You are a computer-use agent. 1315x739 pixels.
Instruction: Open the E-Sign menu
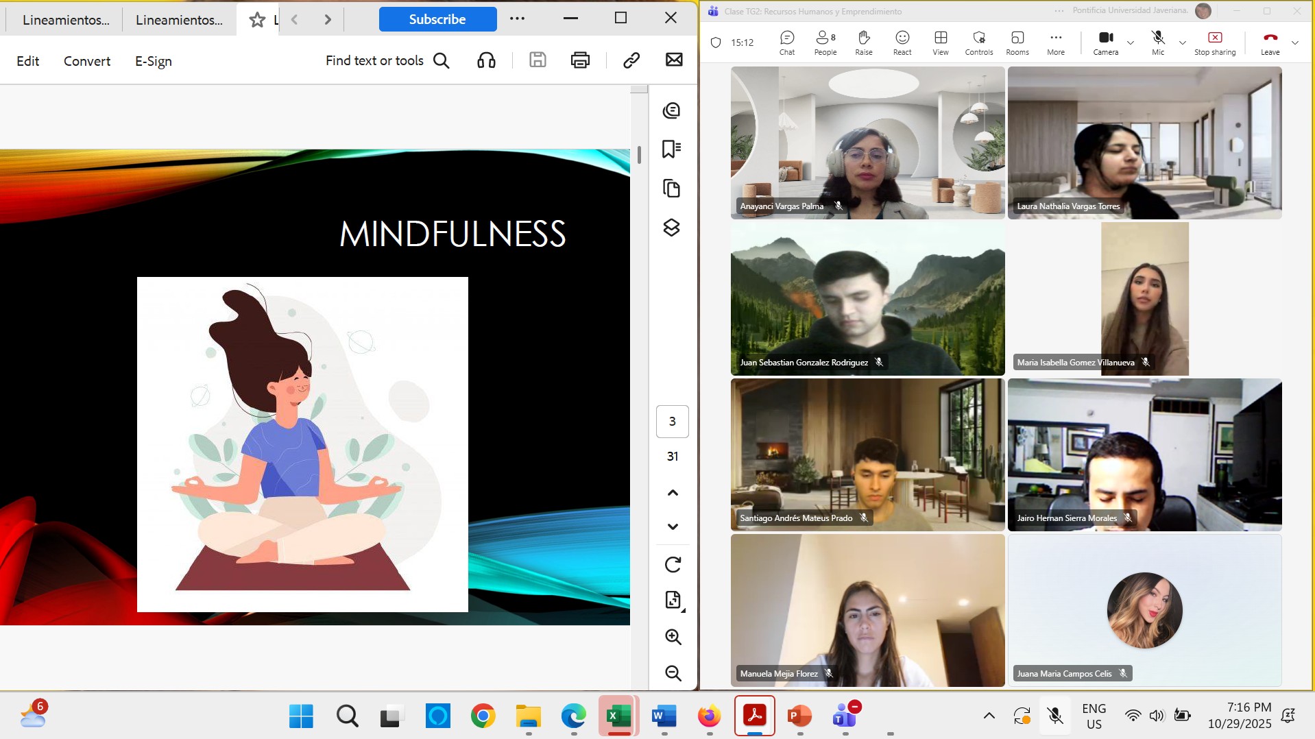point(153,61)
